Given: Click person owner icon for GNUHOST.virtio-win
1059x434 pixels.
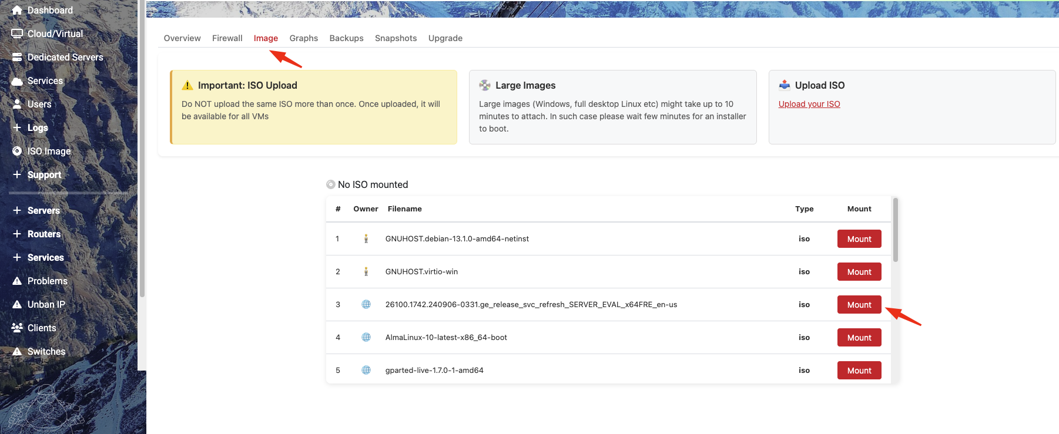Looking at the screenshot, I should (x=366, y=271).
